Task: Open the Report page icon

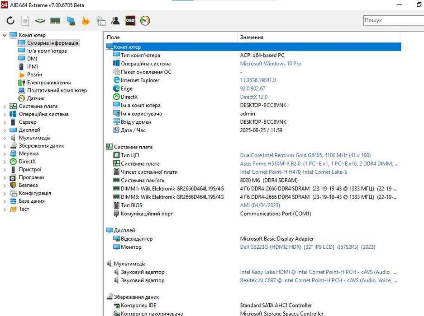Action: (x=25, y=20)
